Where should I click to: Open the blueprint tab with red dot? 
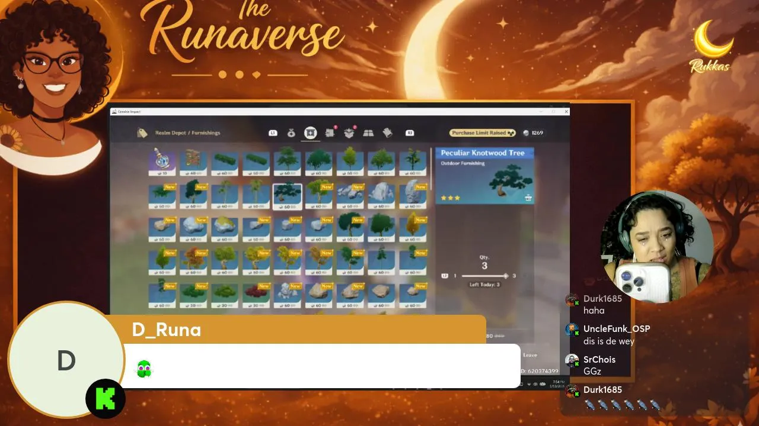(330, 133)
